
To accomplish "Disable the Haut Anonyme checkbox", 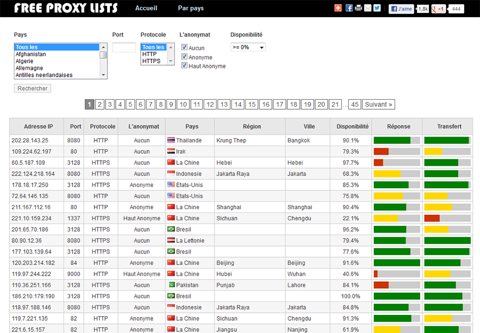I will pyautogui.click(x=185, y=66).
